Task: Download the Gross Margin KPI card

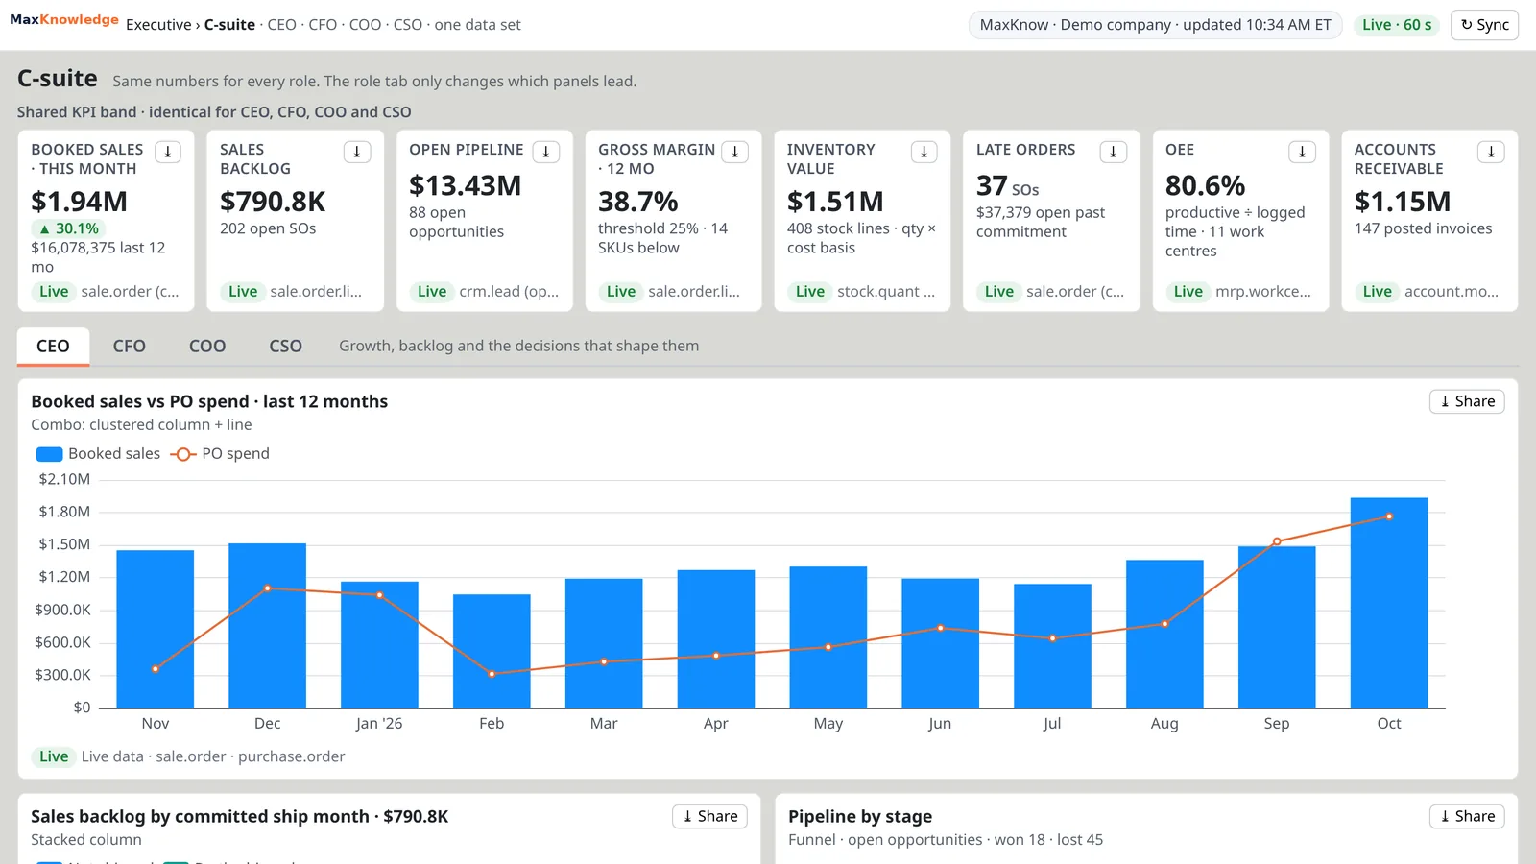Action: click(x=735, y=152)
